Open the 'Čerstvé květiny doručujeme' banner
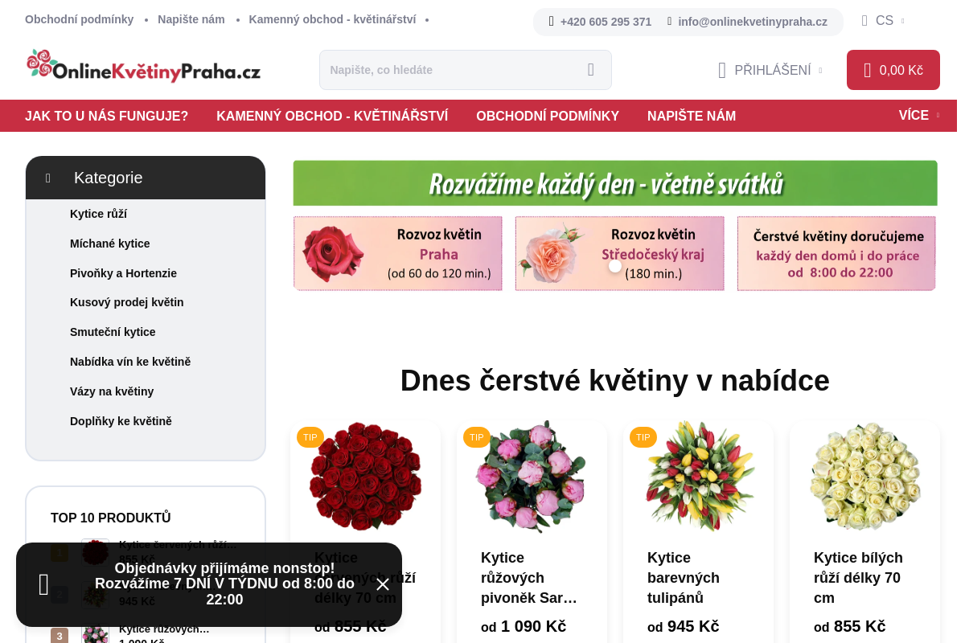The image size is (965, 643). point(836,253)
